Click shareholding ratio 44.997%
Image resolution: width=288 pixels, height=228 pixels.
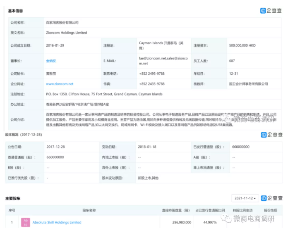[x=210, y=222]
